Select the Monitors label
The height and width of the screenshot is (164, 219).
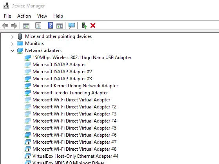(x=34, y=43)
